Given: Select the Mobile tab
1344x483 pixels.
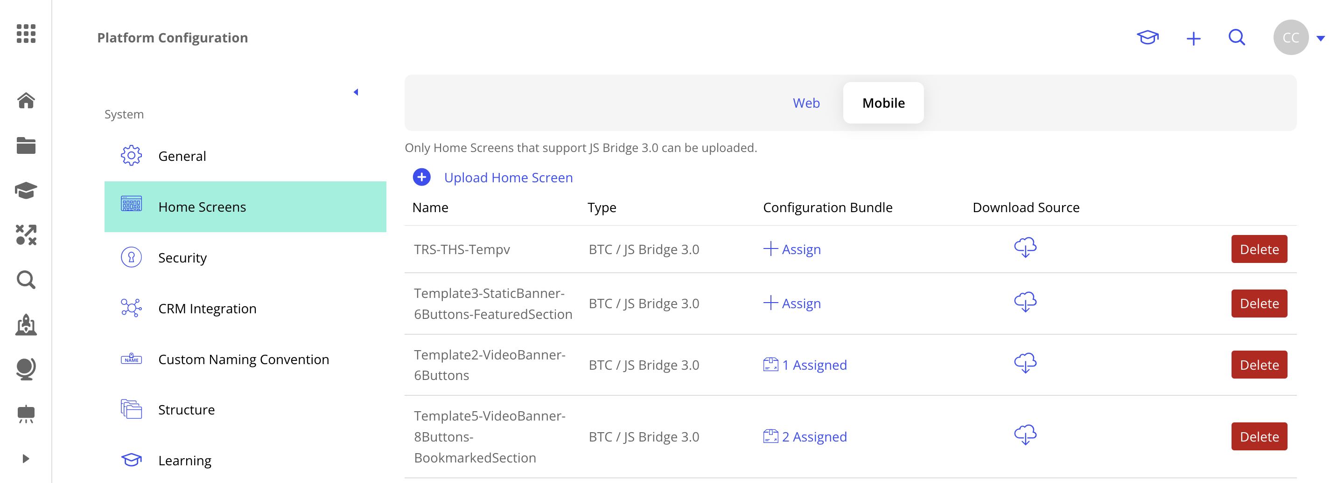Looking at the screenshot, I should [883, 103].
